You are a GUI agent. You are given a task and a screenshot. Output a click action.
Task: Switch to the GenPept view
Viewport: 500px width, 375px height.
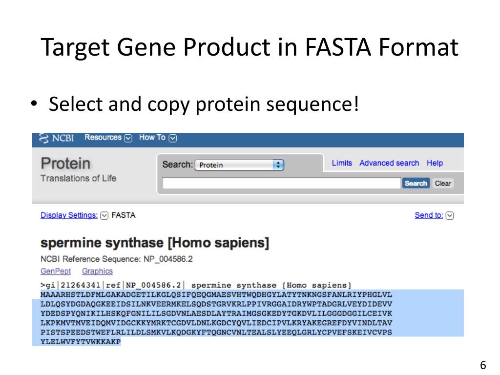click(56, 271)
